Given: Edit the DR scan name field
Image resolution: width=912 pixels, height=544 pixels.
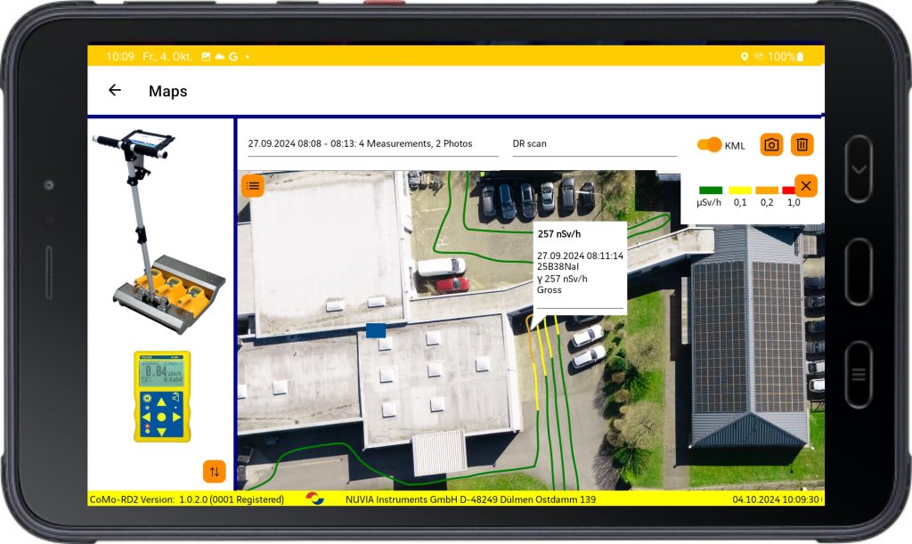Looking at the screenshot, I should click(594, 143).
